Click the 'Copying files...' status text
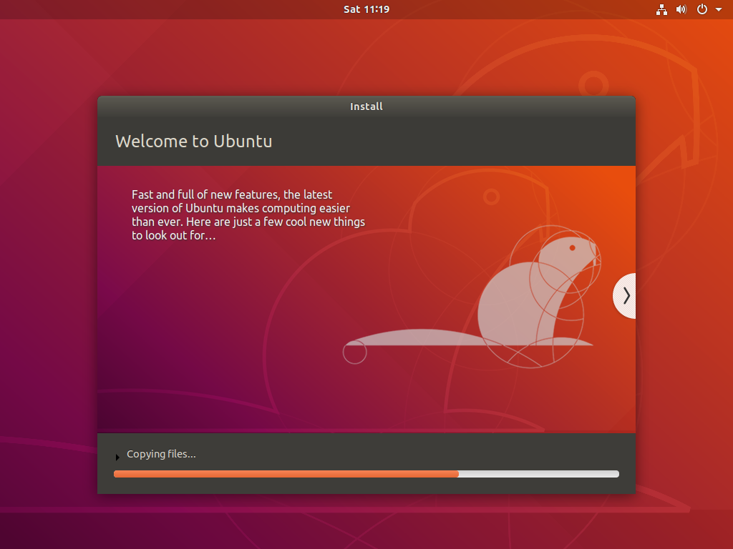733x549 pixels. 161,454
